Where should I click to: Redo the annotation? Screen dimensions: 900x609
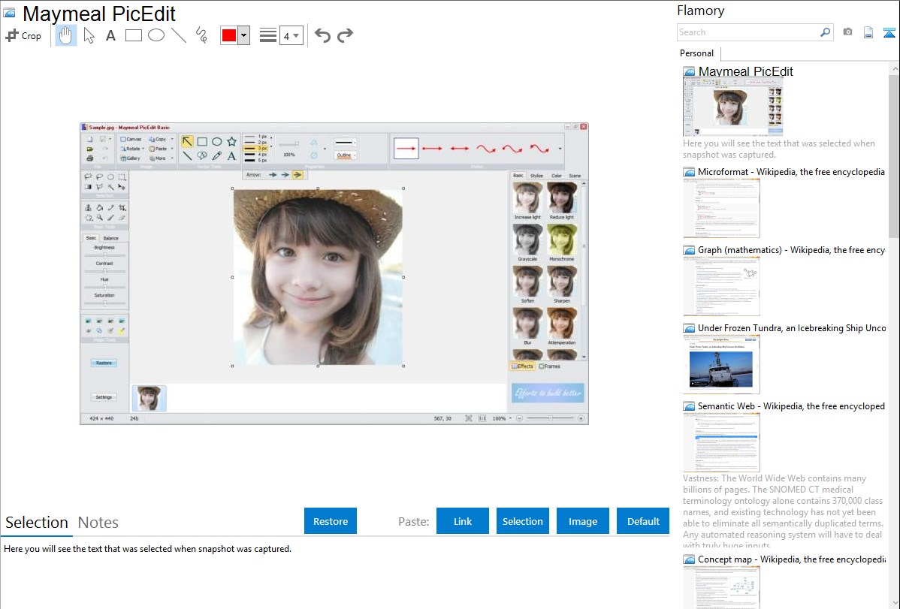pyautogui.click(x=345, y=35)
